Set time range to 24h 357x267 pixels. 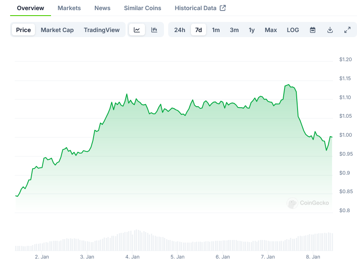click(180, 30)
